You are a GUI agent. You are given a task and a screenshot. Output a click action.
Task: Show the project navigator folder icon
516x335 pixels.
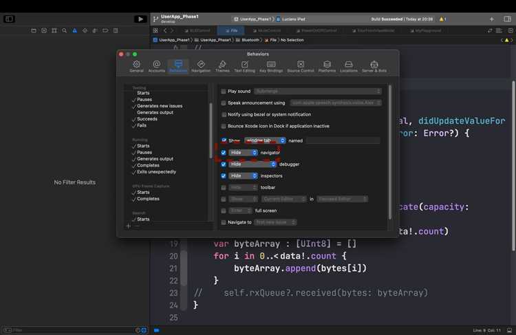click(34, 30)
